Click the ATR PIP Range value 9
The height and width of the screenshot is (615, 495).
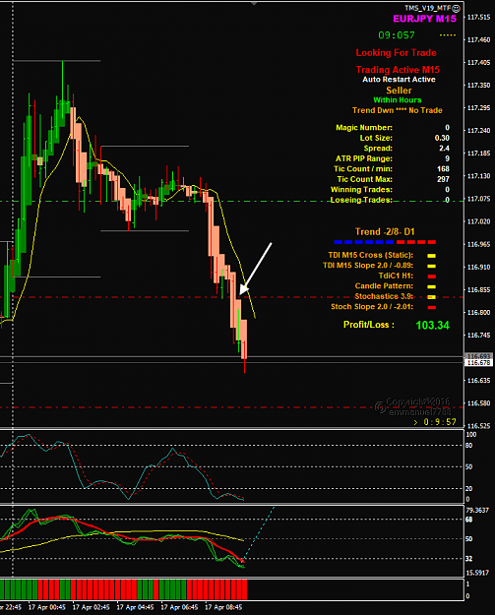pos(447,158)
